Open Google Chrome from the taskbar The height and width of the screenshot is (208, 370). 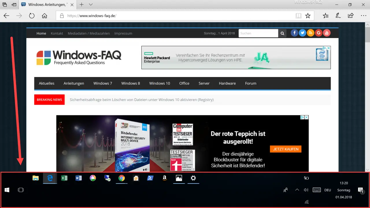pos(121,178)
